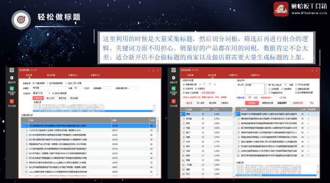Click the 懒蛤蟆工具箱 mascot logo
The image size is (330, 183).
click(281, 9)
